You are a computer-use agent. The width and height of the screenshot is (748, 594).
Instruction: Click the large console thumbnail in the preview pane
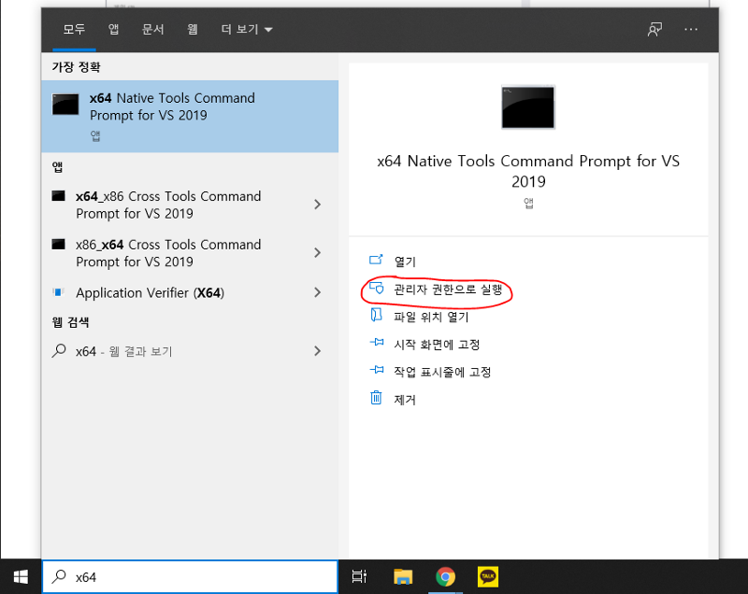(528, 107)
